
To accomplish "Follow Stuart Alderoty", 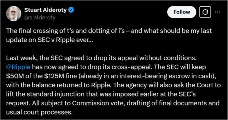I will coord(181,12).
